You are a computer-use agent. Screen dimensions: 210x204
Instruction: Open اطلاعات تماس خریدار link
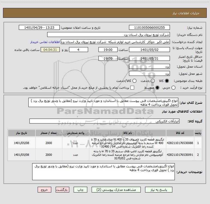pyautogui.click(x=45, y=42)
